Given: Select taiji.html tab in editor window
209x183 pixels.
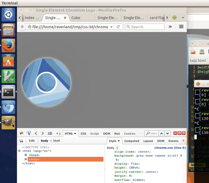Looking at the screenshot, I should tap(198, 61).
